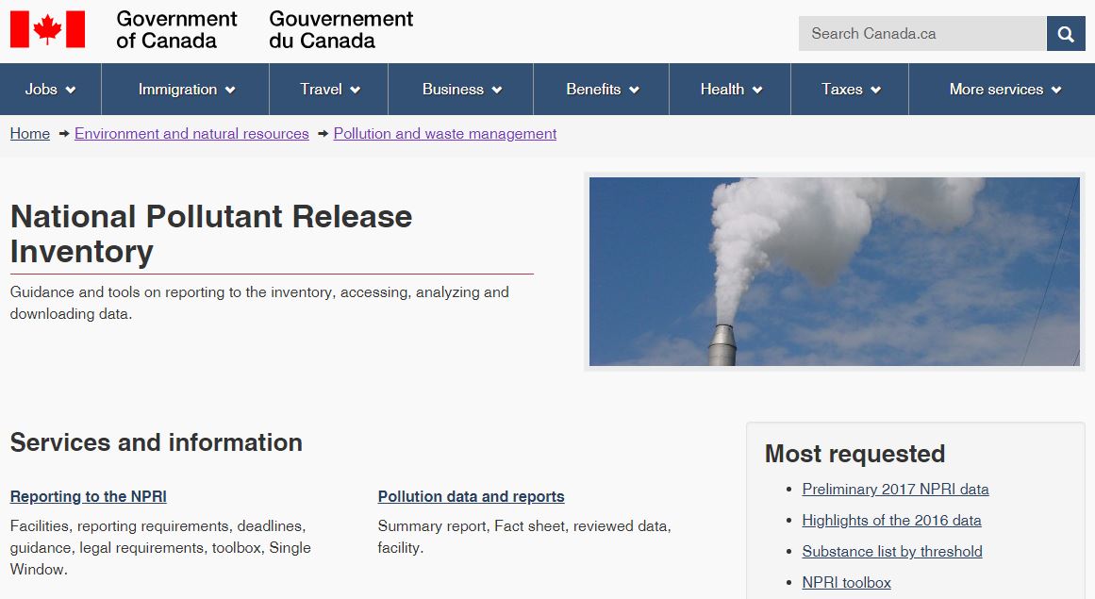Click in the Search Canada.ca field
Screen dimensions: 1095x599
click(x=921, y=34)
